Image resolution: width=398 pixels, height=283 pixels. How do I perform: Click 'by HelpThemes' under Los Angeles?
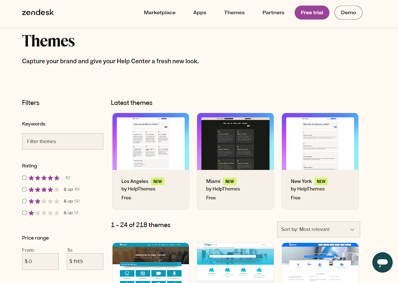(x=138, y=189)
